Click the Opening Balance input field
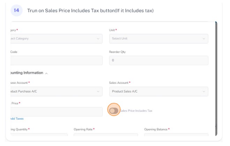Viewport: 230px width, 146px height. (176, 135)
